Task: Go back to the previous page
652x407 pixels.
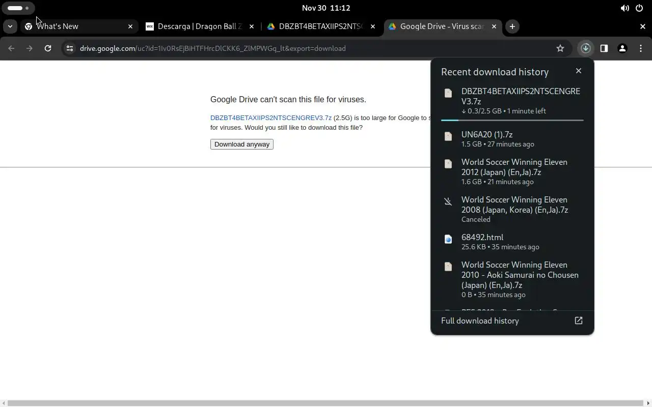Action: tap(11, 48)
